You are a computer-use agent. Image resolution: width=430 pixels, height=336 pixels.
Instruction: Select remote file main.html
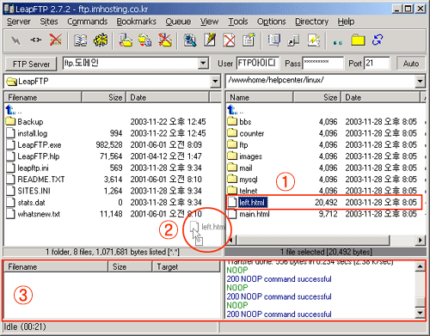249,214
